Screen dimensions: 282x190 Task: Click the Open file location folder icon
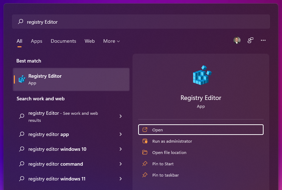click(145, 152)
